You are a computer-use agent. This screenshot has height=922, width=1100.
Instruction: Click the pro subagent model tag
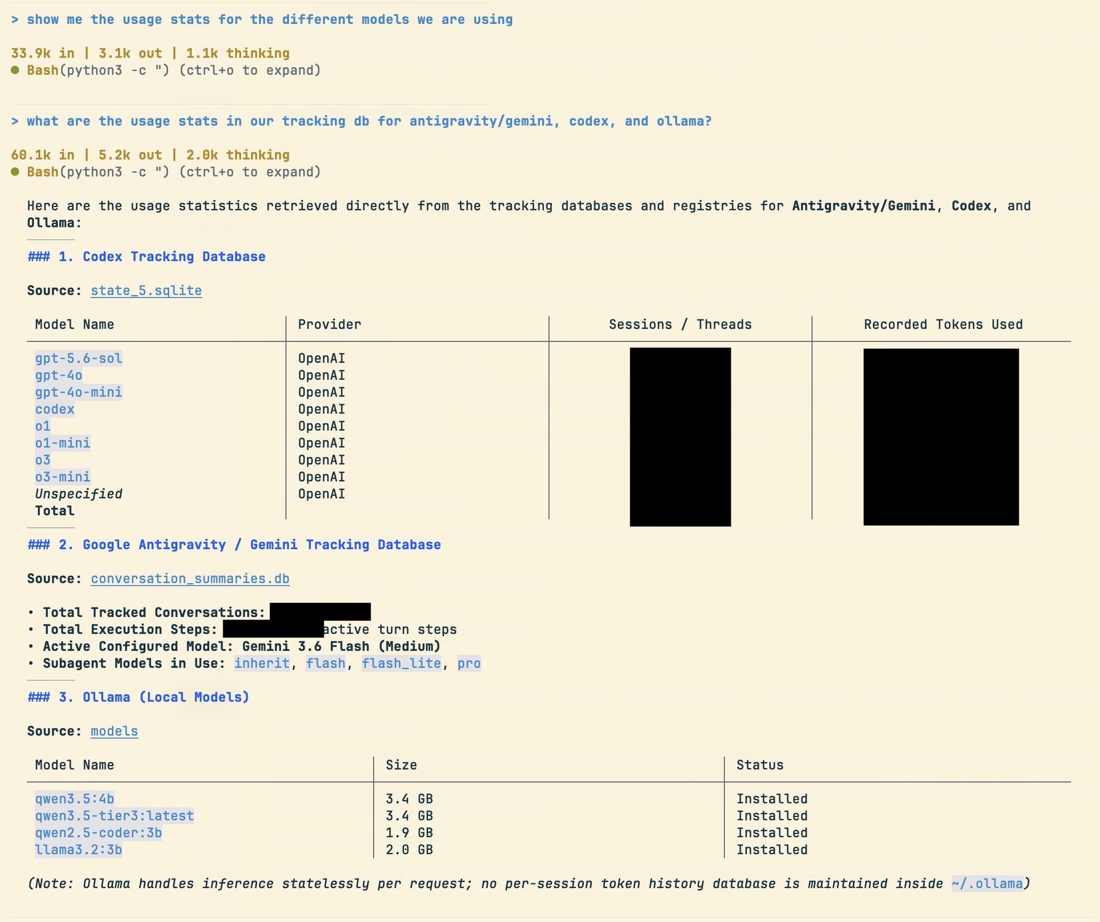[469, 664]
